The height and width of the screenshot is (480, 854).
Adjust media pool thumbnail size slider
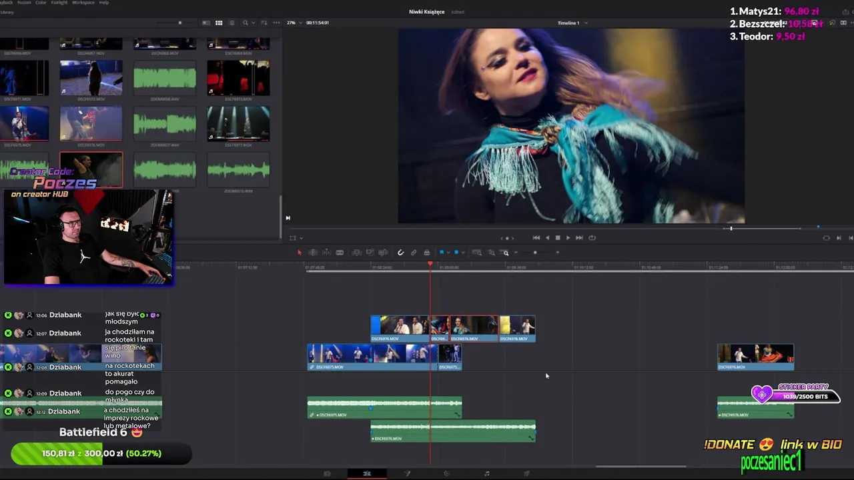tap(180, 23)
